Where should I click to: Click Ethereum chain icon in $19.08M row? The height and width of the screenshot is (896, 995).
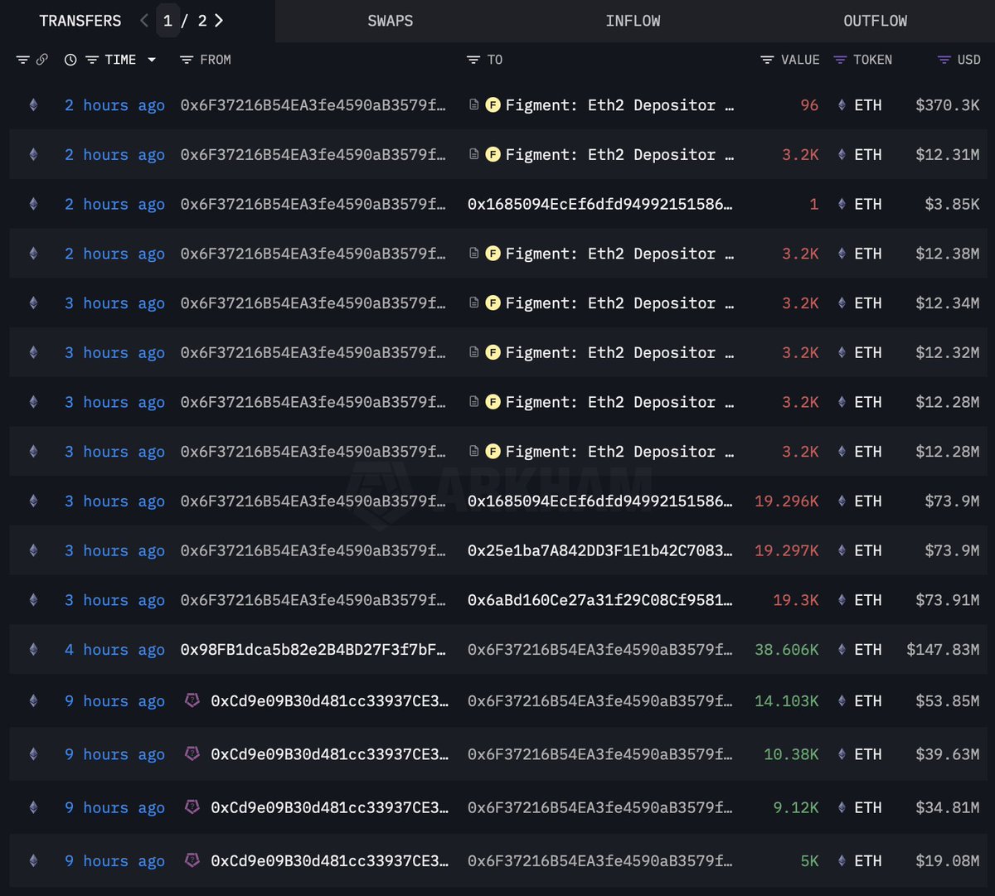pos(33,861)
